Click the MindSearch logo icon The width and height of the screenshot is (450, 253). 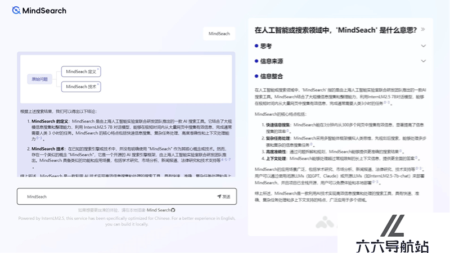pyautogui.click(x=16, y=10)
